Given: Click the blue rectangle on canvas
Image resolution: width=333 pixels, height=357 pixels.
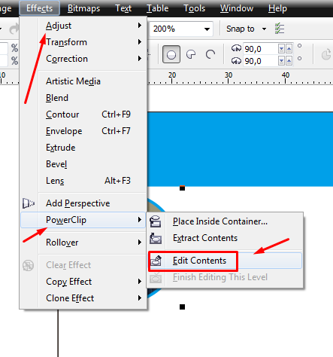Looking at the screenshot, I should [240, 149].
